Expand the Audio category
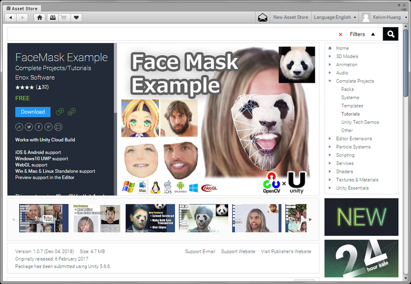411x284 pixels. click(x=330, y=73)
